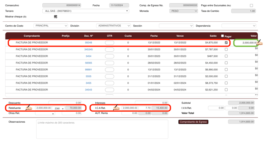This screenshot has width=272, height=148.
Task: Open invoice link 3454
Action: point(89,56)
